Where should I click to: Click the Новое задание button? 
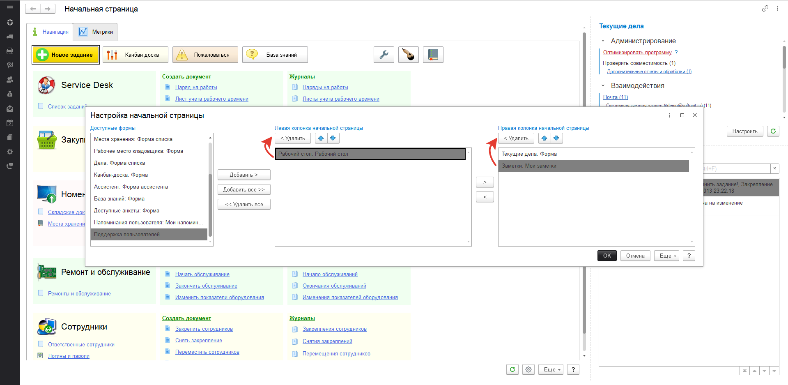66,55
